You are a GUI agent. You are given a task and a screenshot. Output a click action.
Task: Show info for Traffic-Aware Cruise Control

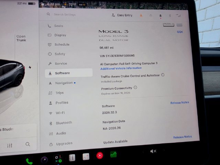click(163, 75)
